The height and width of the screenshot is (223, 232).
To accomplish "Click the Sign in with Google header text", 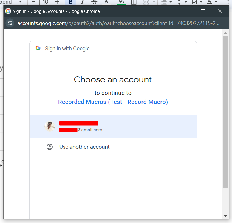I will coord(67,49).
